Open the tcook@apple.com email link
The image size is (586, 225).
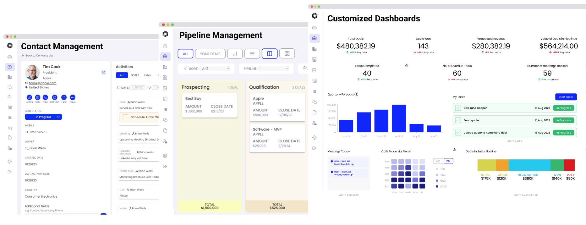(x=43, y=83)
